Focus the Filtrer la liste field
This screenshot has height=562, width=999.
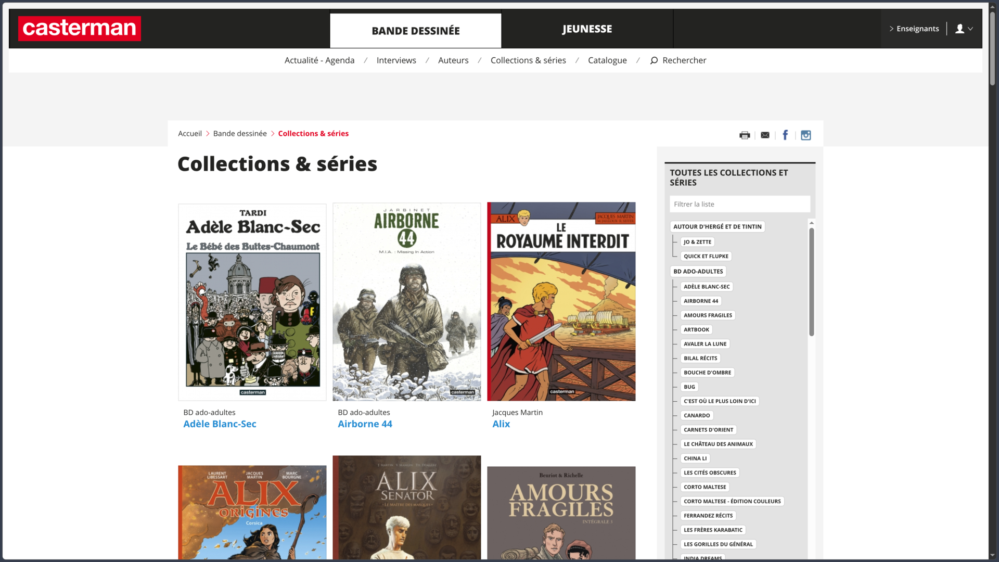[740, 204]
